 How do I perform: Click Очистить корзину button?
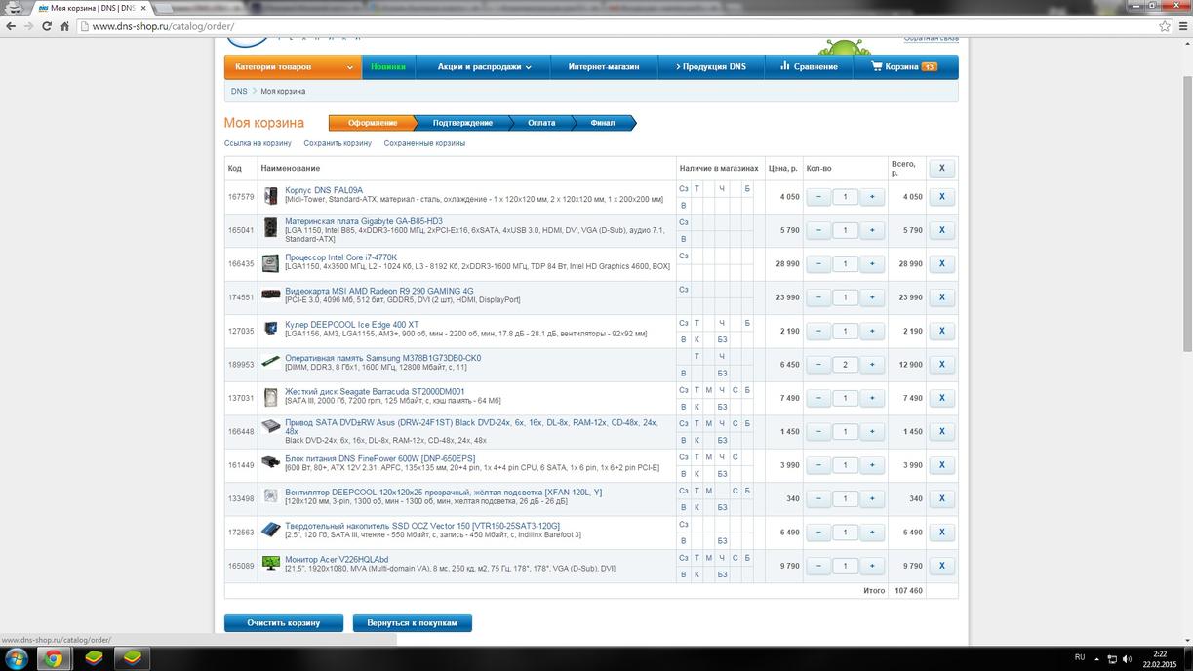click(x=284, y=622)
